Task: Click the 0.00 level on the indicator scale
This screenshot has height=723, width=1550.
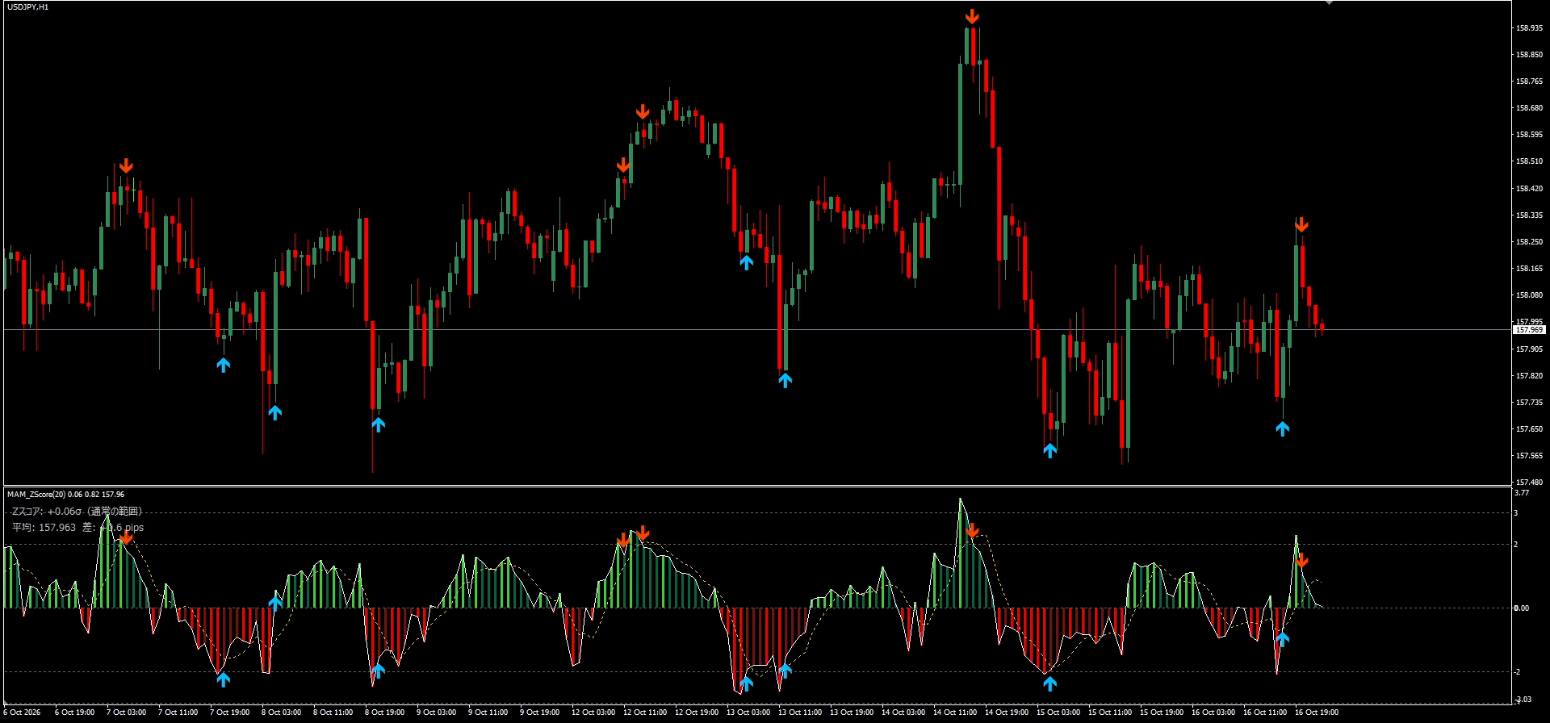Action: (1521, 608)
